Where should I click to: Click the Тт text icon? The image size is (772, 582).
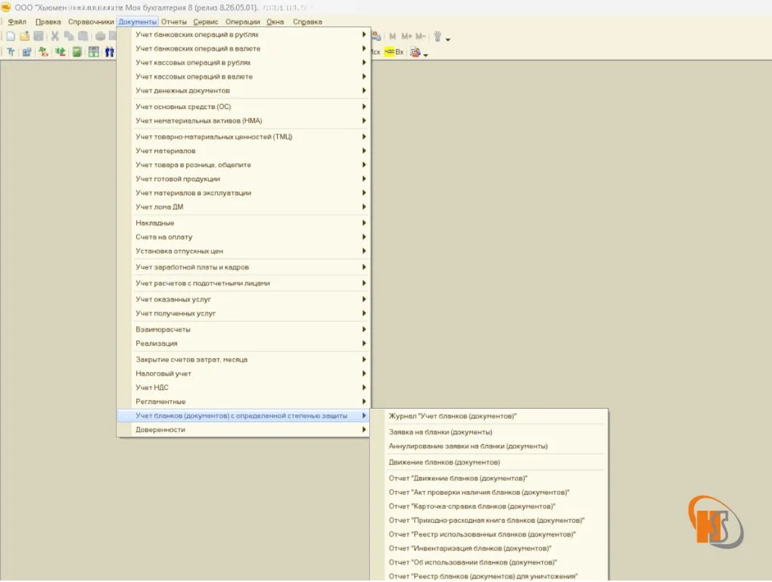click(x=11, y=51)
